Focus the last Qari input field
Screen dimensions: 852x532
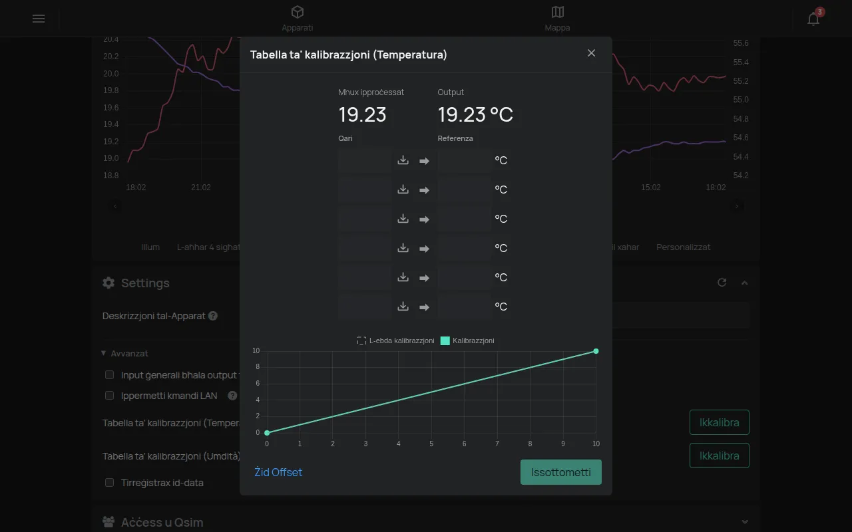coord(365,307)
